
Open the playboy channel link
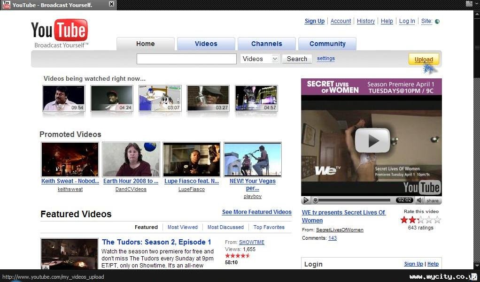click(x=253, y=196)
